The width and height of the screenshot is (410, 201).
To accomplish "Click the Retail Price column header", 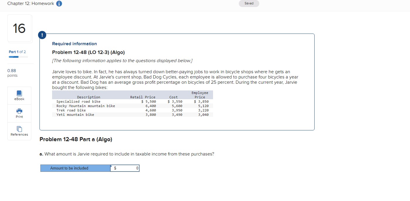I will pos(143,97).
